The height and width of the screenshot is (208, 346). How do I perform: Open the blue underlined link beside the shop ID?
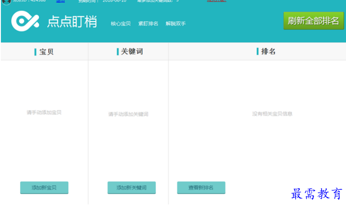click(60, 1)
